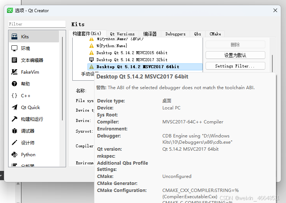This screenshot has width=286, height=203.
Task: Switch to the CMake tab
Action: pyautogui.click(x=215, y=34)
